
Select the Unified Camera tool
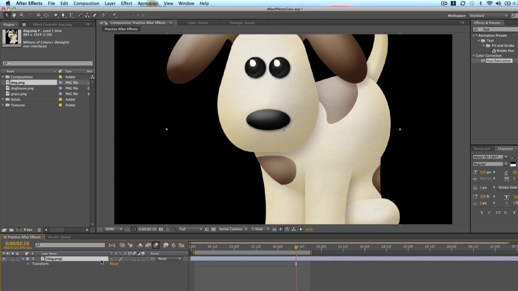pos(39,15)
